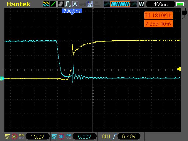This screenshot has width=188, height=141.
Task: Select the 6.40V trigger level value
Action: pyautogui.click(x=129, y=136)
